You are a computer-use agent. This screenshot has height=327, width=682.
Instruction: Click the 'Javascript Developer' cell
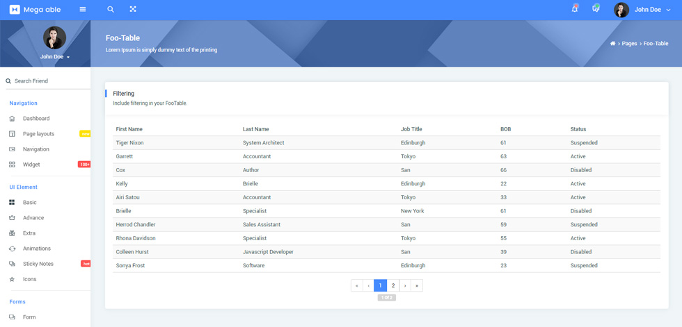[268, 252]
